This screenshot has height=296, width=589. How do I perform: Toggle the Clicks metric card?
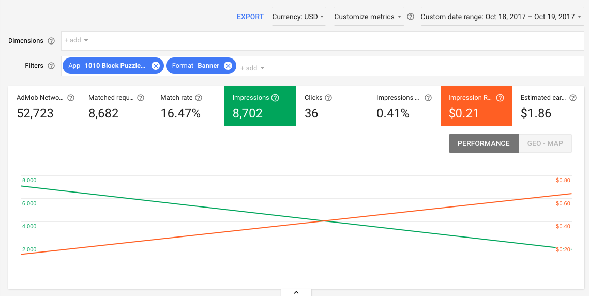point(333,106)
